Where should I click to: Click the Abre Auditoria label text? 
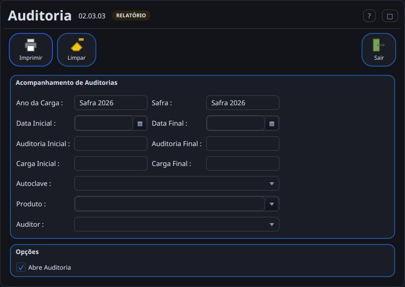tap(50, 267)
